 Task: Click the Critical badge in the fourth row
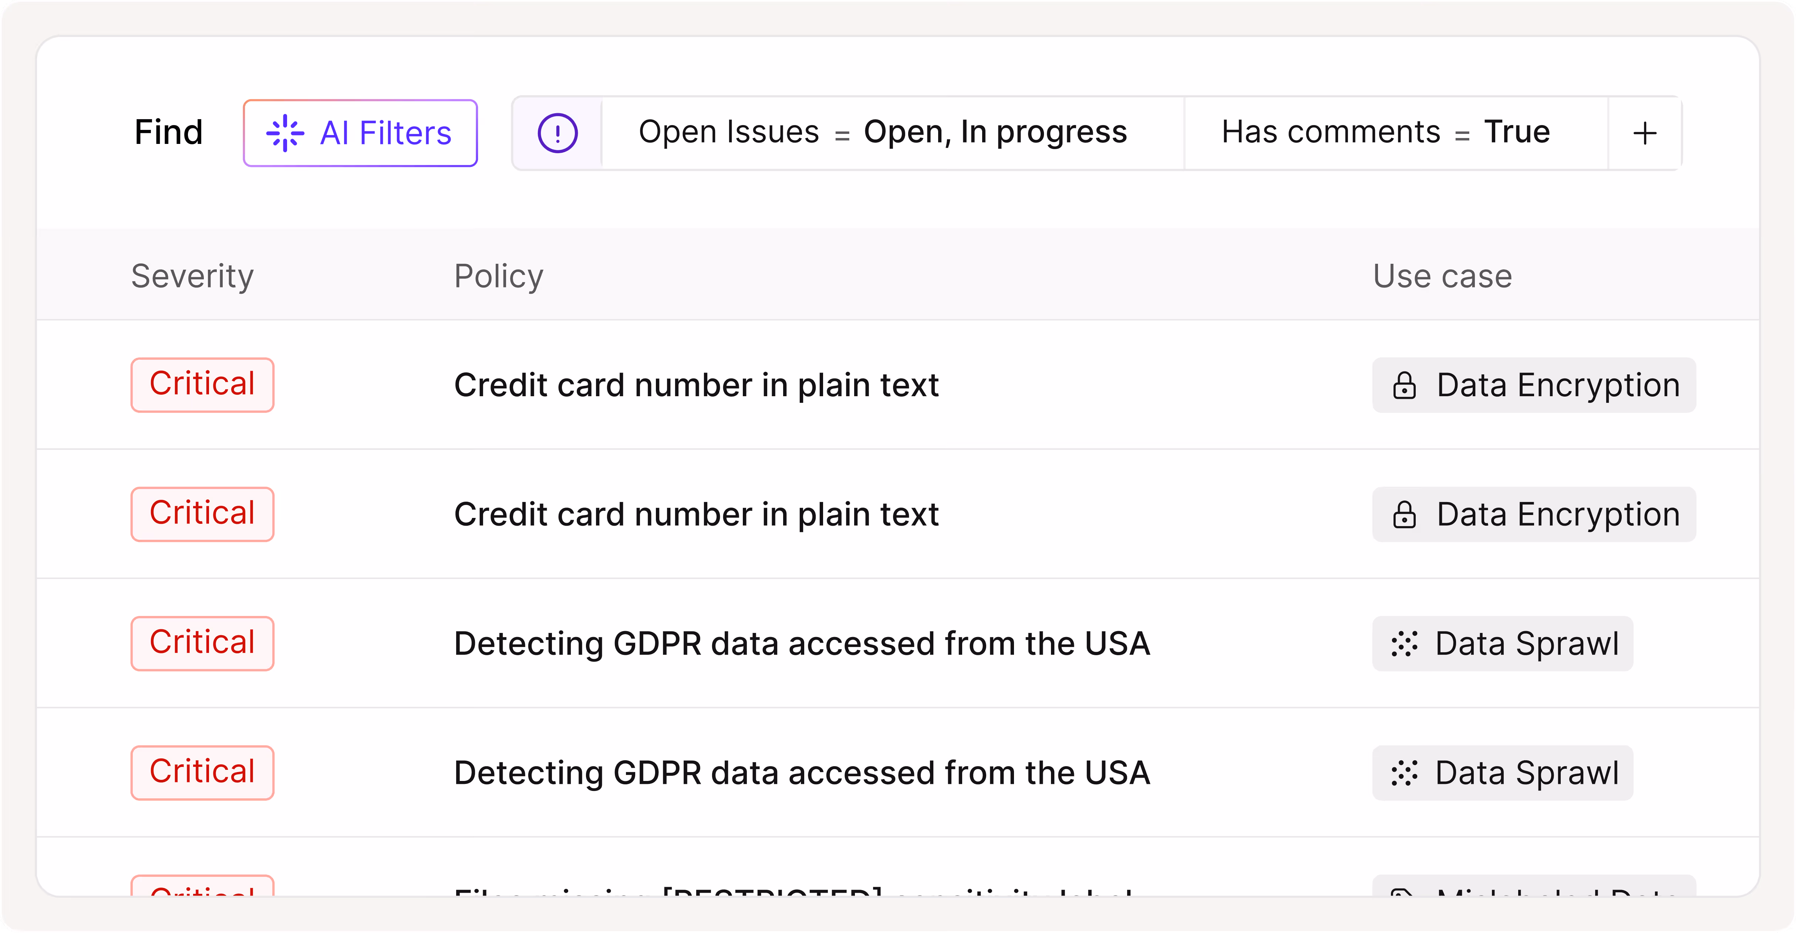[202, 772]
